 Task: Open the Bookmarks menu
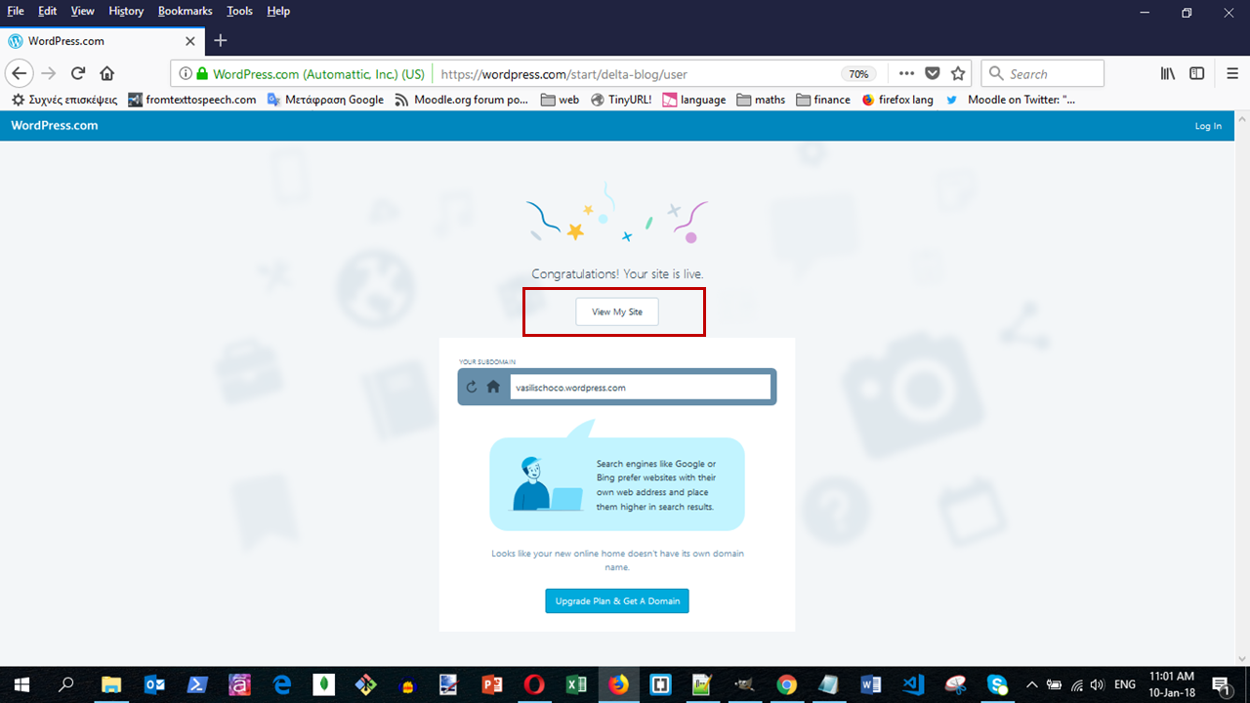[x=185, y=11]
